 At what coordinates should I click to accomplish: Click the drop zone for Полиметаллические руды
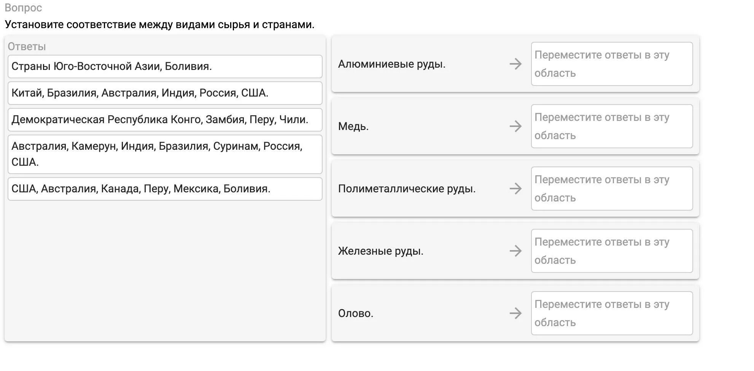click(612, 189)
